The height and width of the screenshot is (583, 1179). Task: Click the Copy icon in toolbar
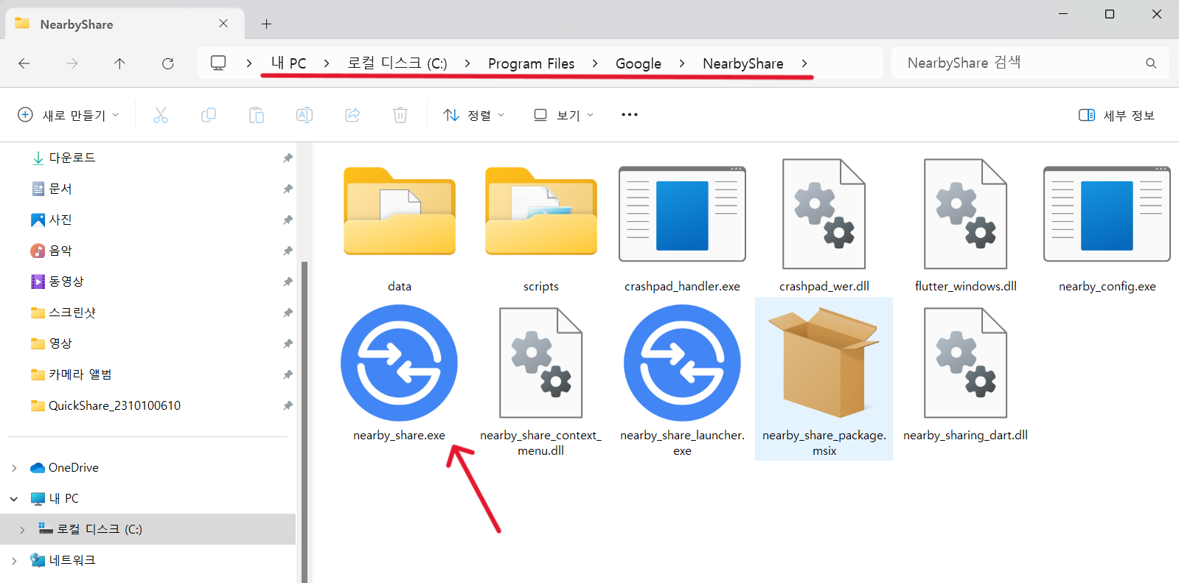[x=209, y=115]
